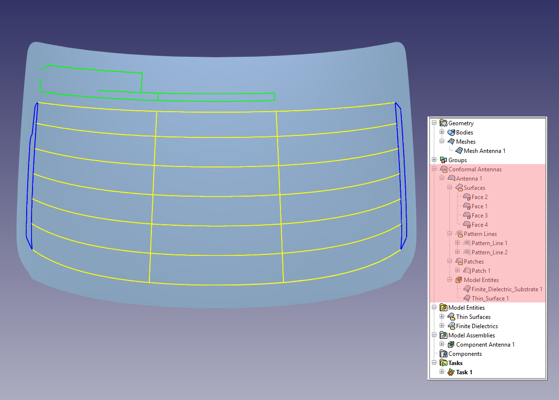Click the Finite Dielectrics icon

pyautogui.click(x=451, y=326)
